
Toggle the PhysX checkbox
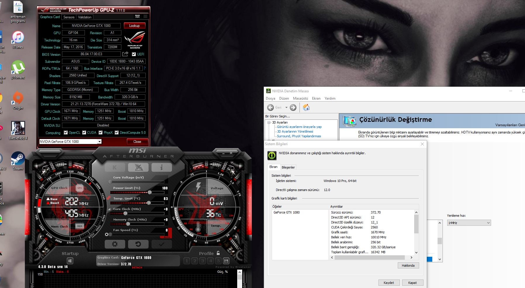click(x=101, y=132)
